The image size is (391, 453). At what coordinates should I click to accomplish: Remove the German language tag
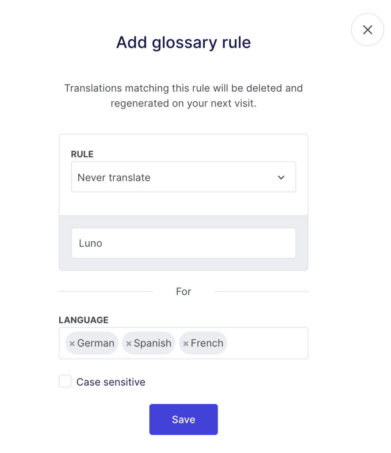(72, 343)
